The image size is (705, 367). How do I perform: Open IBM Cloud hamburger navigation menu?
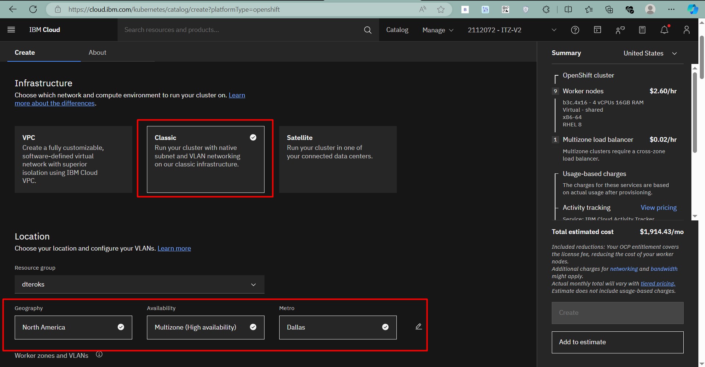pyautogui.click(x=11, y=30)
